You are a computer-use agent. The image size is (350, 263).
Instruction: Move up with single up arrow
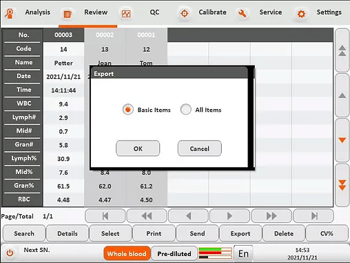(342, 95)
